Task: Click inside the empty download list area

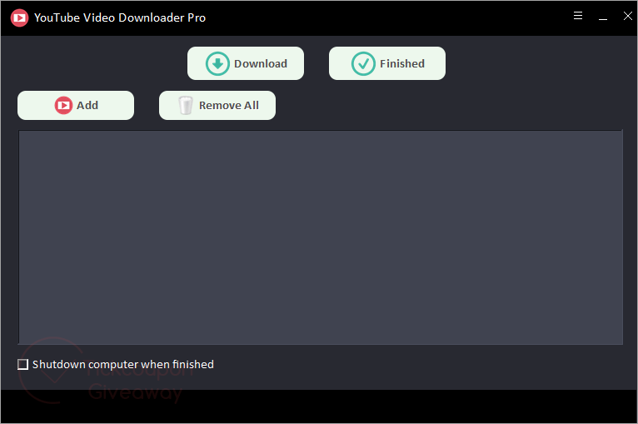Action: (320, 237)
